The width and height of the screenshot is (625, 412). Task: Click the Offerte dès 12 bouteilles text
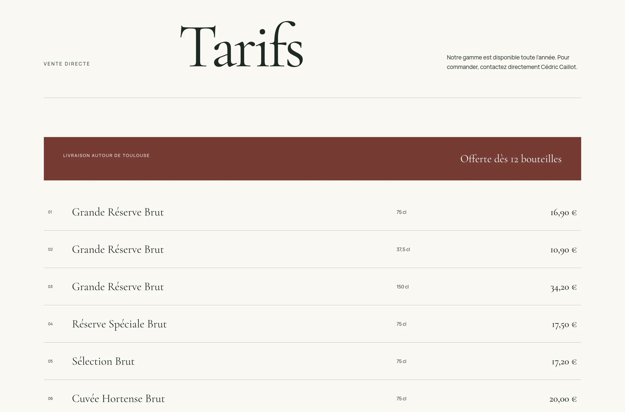(511, 159)
